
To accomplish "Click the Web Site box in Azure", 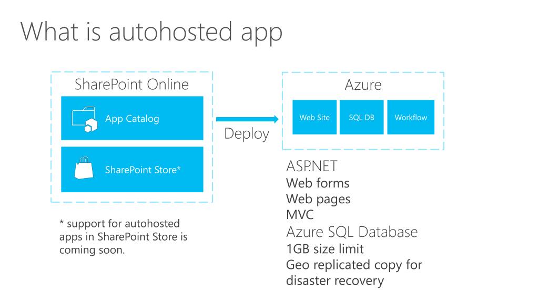I will pos(314,117).
